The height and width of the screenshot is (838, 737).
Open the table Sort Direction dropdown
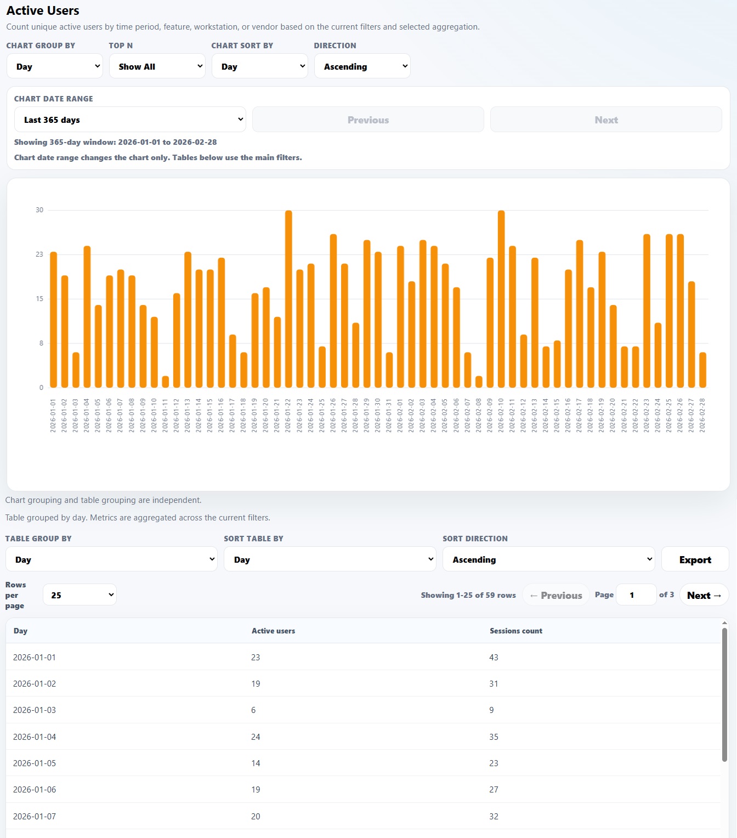click(548, 559)
